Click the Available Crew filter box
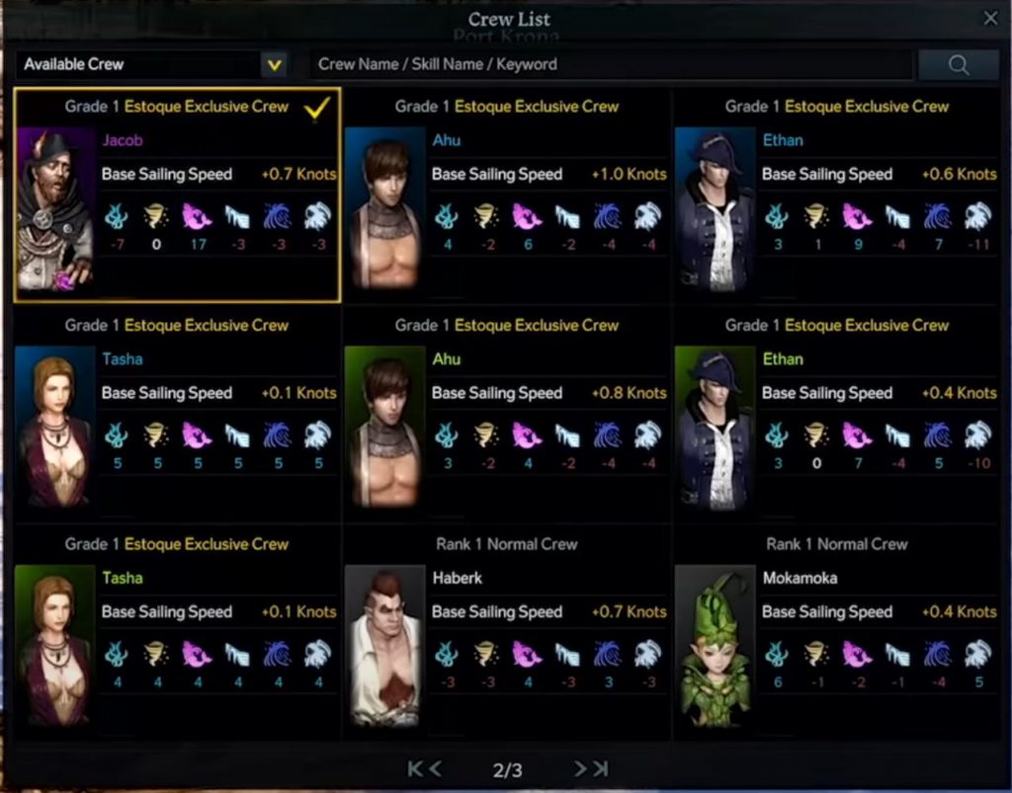 point(151,64)
